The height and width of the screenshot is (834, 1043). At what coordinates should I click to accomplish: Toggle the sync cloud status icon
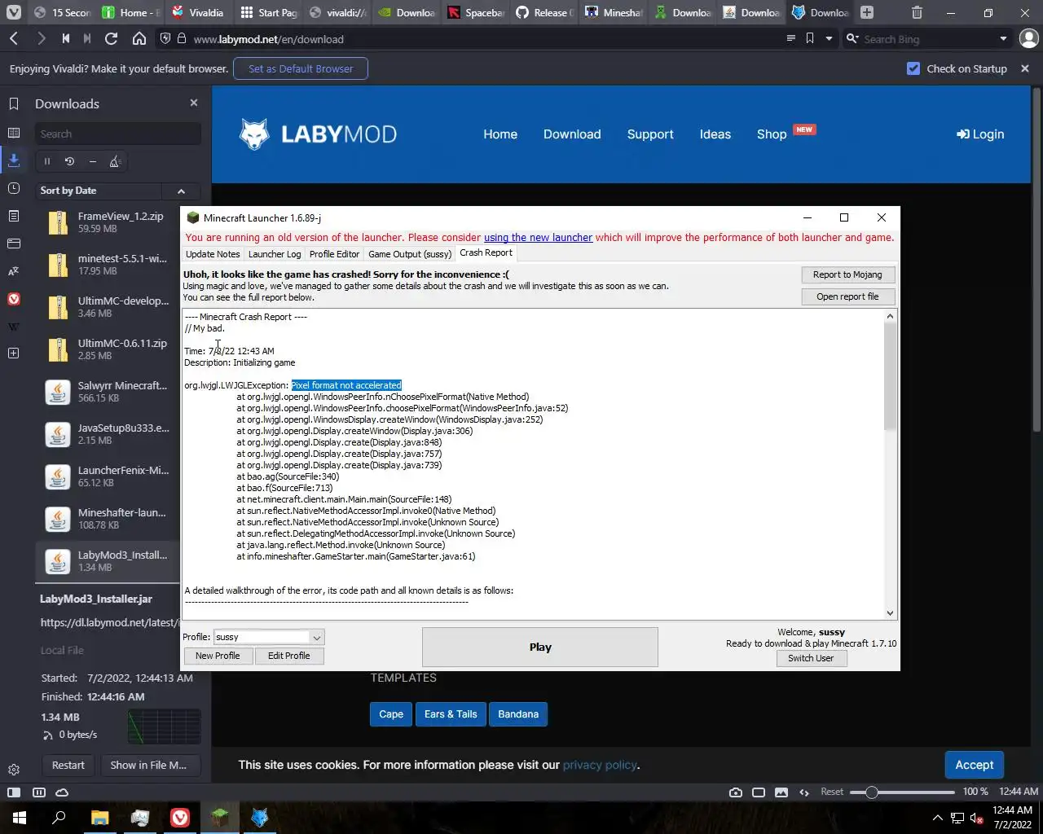(62, 792)
